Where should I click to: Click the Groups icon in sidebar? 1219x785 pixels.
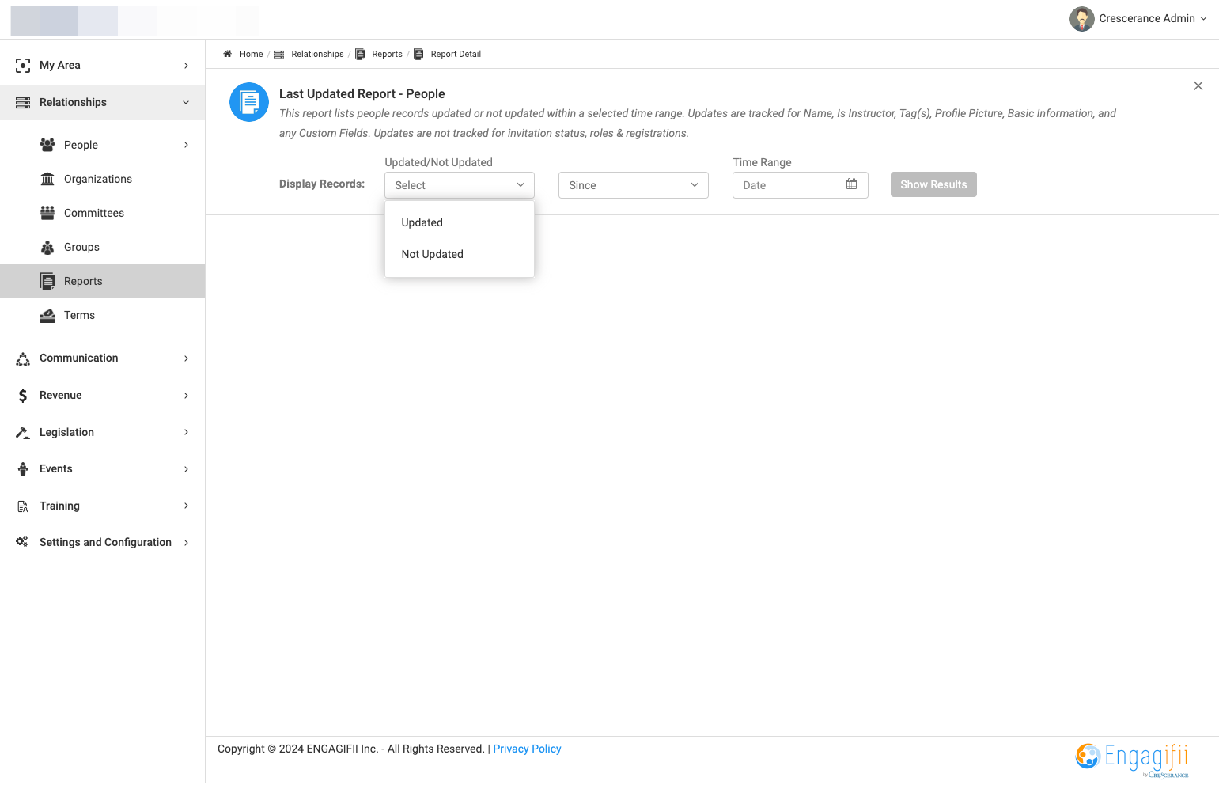click(47, 247)
